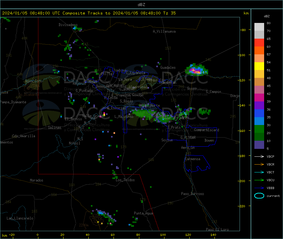Click the cyan 'current' ellipse legend icon
Viewport: 283px width, 239px height.
(x=259, y=196)
